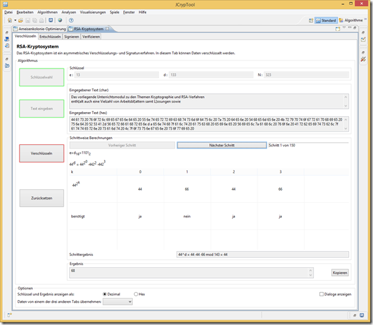Click the Zurücksetzen button
This screenshot has width=373, height=325.
point(42,198)
